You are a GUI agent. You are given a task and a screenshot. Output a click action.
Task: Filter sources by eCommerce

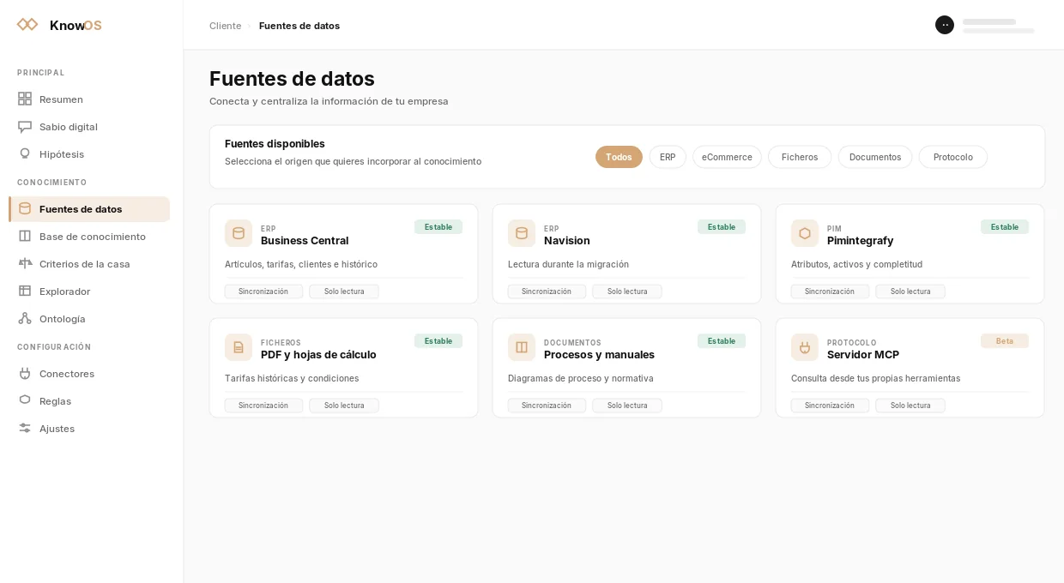pos(727,157)
